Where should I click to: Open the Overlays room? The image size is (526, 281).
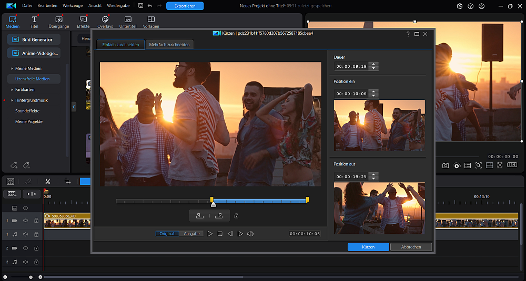[x=105, y=22]
